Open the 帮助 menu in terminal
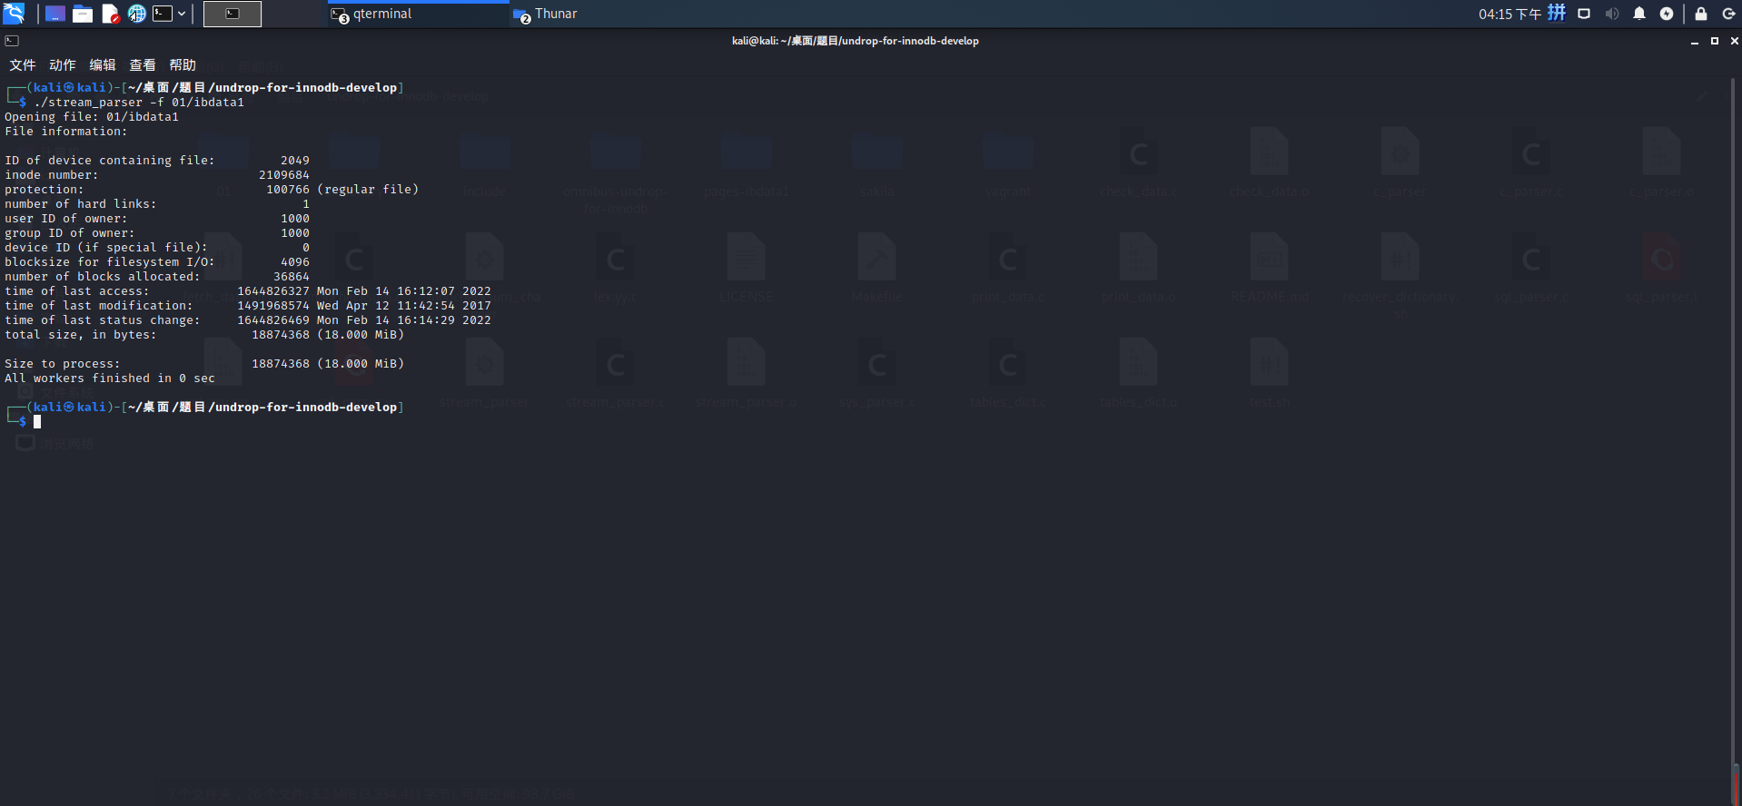The height and width of the screenshot is (806, 1742). [x=183, y=65]
